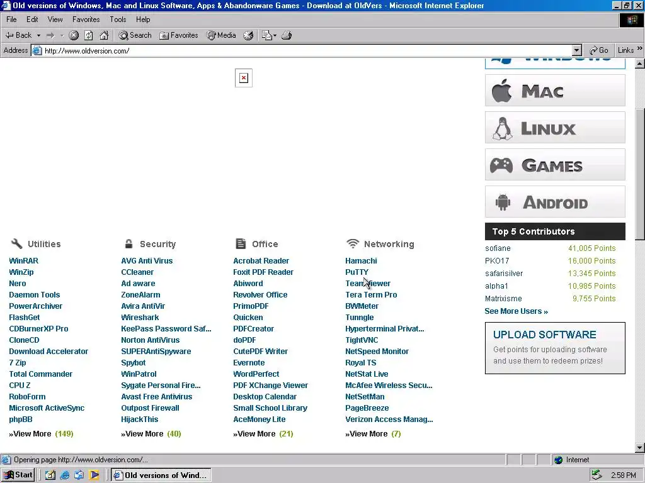Open the Mail button dropdown arrow
This screenshot has width=645, height=483.
click(x=275, y=36)
